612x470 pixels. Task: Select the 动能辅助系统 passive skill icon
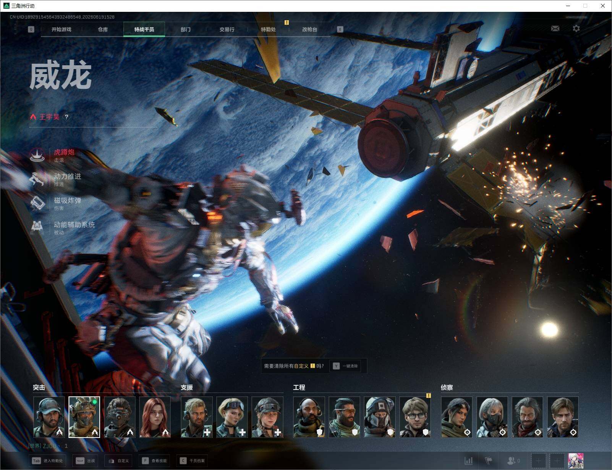37,227
